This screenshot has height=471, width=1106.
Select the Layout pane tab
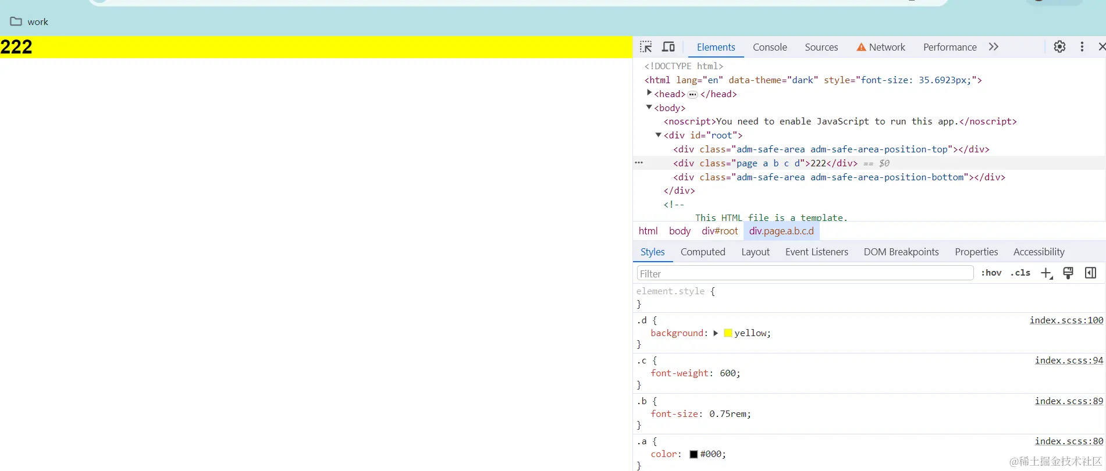click(x=755, y=252)
